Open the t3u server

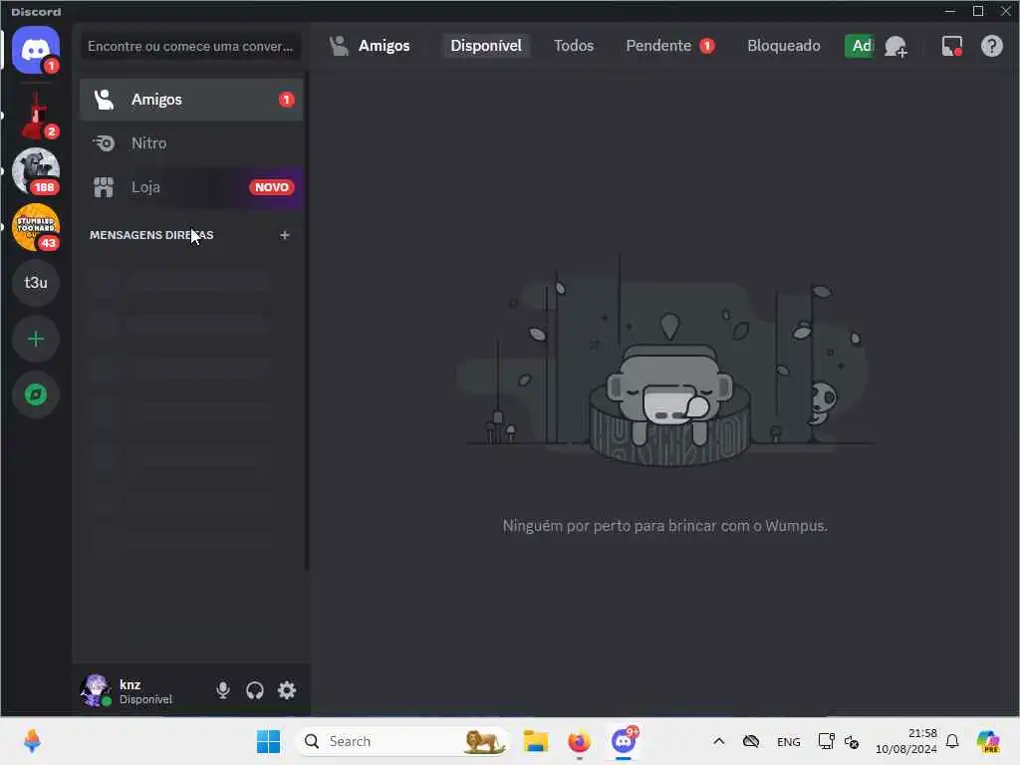tap(36, 283)
